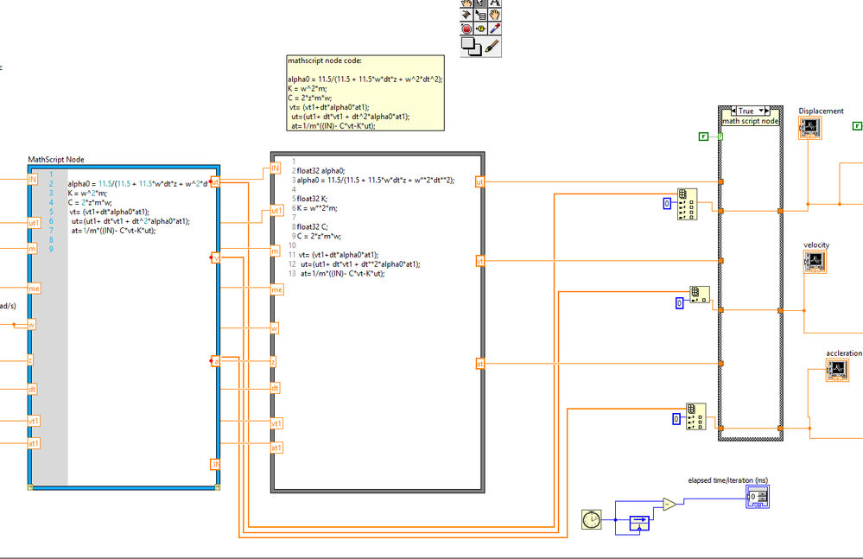Click the ut1 input terminal of MathScript Node

35,223
